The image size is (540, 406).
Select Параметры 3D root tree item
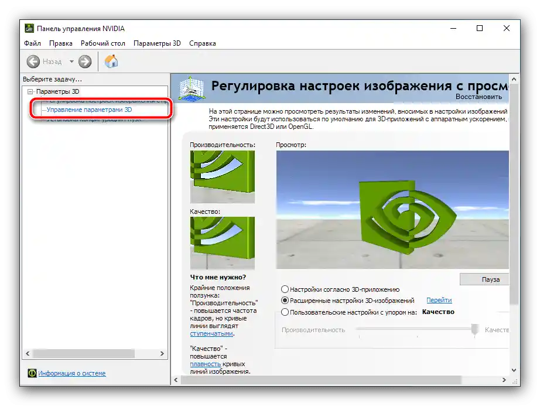tap(57, 91)
